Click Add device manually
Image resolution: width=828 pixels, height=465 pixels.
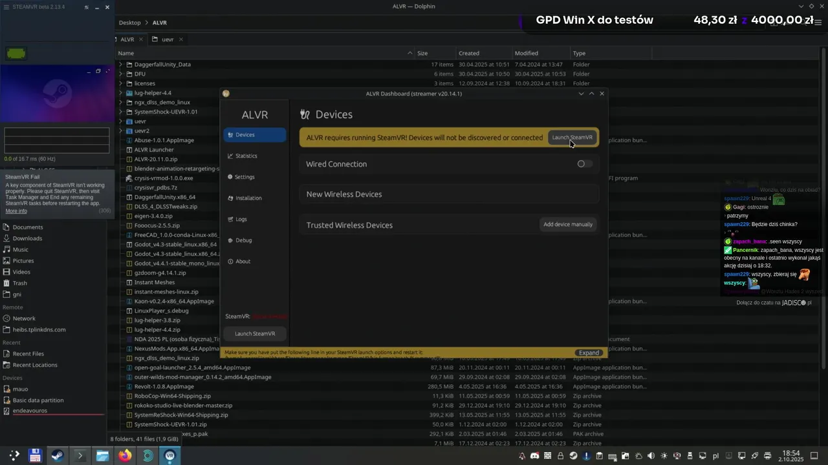[x=568, y=224]
